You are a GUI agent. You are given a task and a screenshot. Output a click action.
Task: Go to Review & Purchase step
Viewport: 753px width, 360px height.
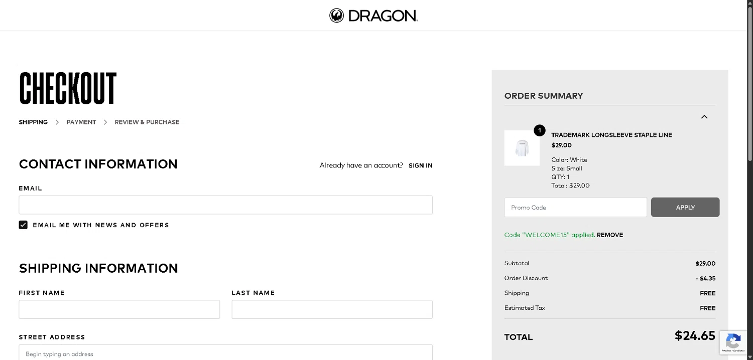[x=147, y=122]
